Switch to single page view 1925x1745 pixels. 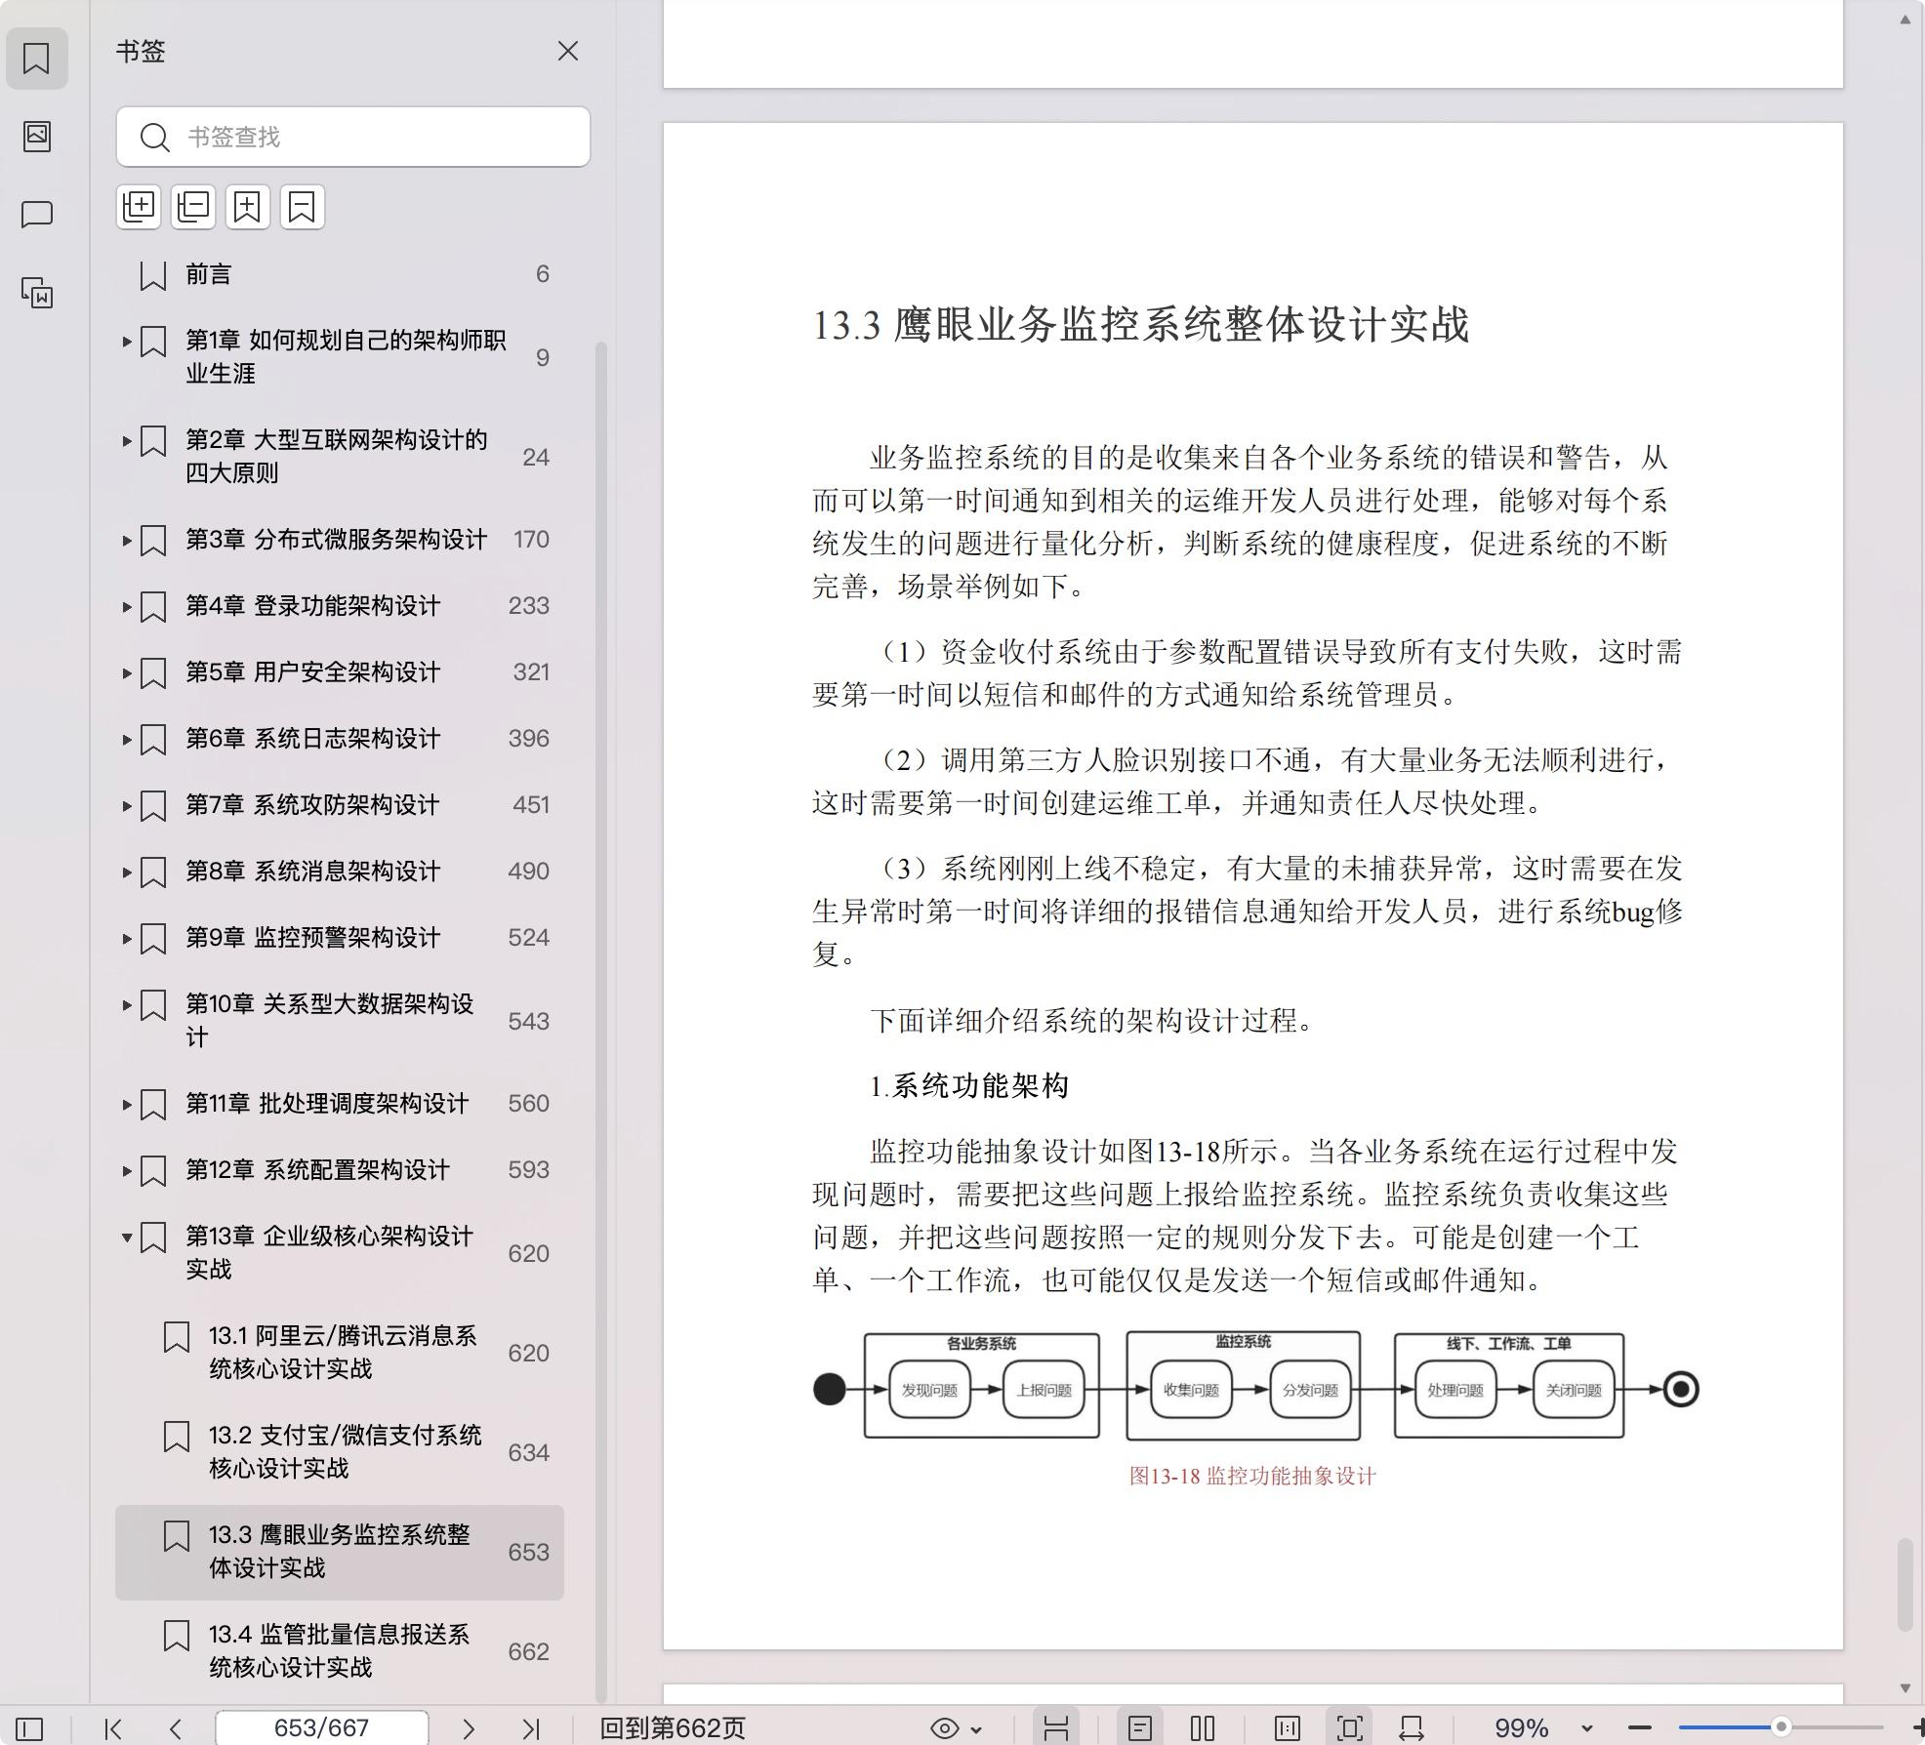[x=1140, y=1728]
